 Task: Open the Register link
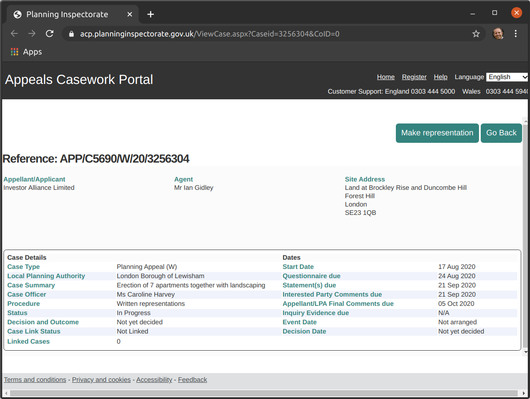coord(414,77)
